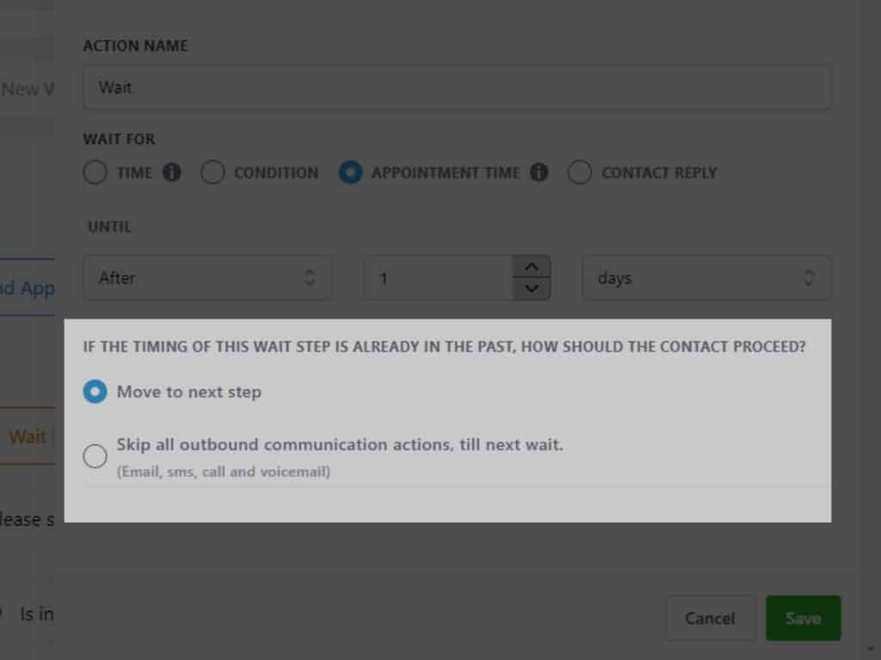Viewport: 881px width, 660px height.
Task: Switch to the New W tab at left
Action: (x=28, y=89)
